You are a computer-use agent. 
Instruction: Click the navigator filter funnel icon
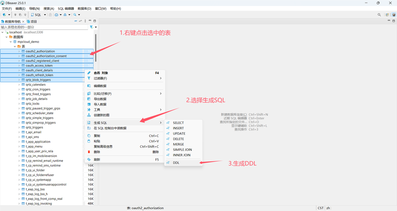click(91, 27)
